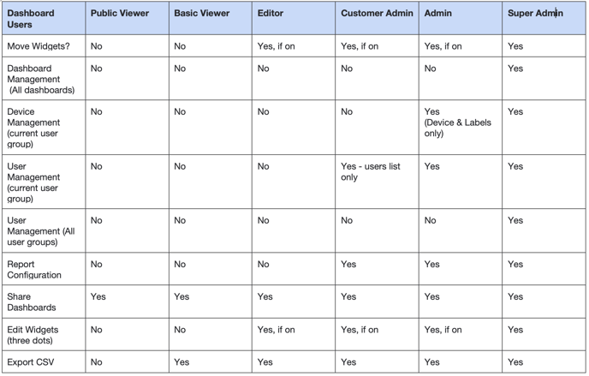Select the 'Yes - users list only' cell
This screenshot has width=589, height=376.
(x=378, y=182)
